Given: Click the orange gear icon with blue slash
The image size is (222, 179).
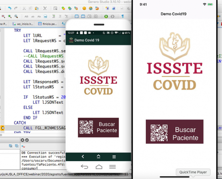Looking at the screenshot, I should (91, 9).
